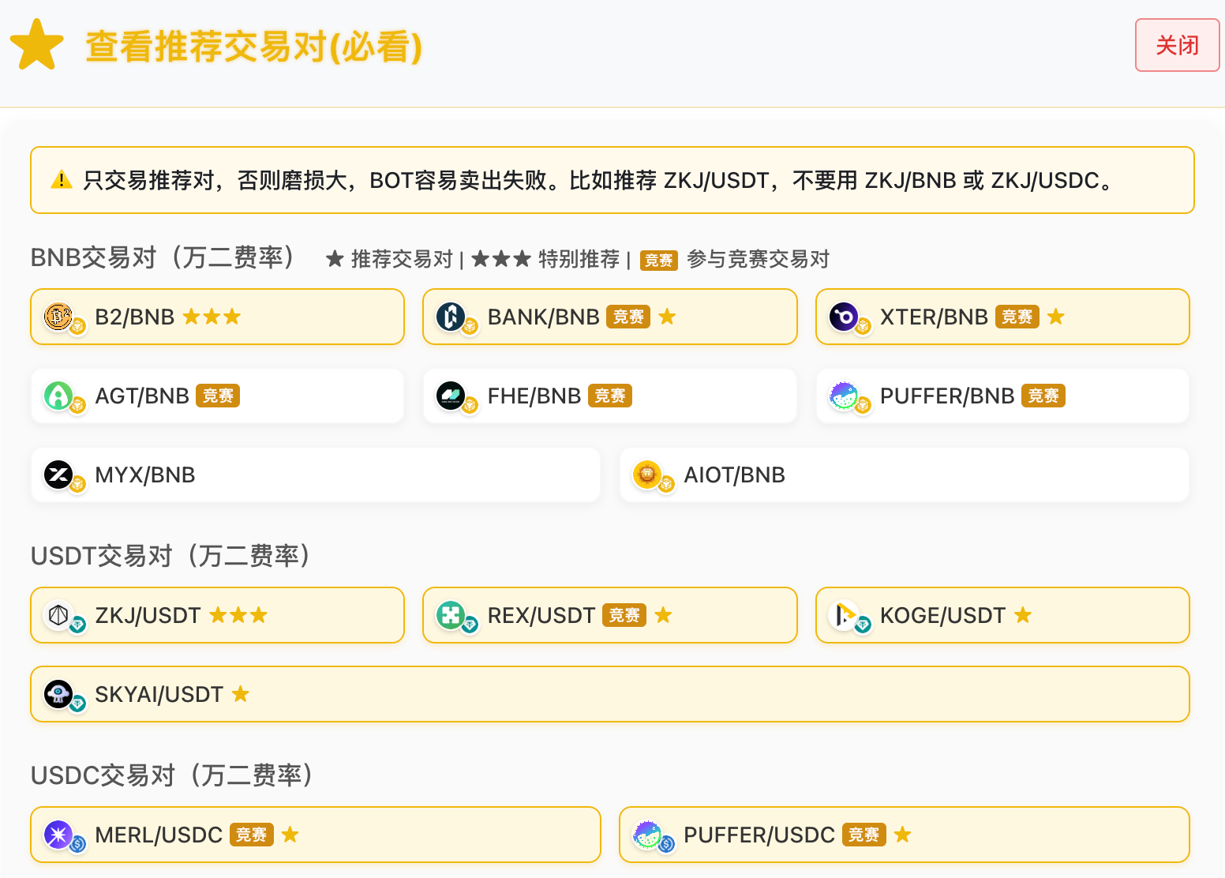Click the AIOT token coin icon
Viewport: 1225px width, 878px height.
[647, 475]
